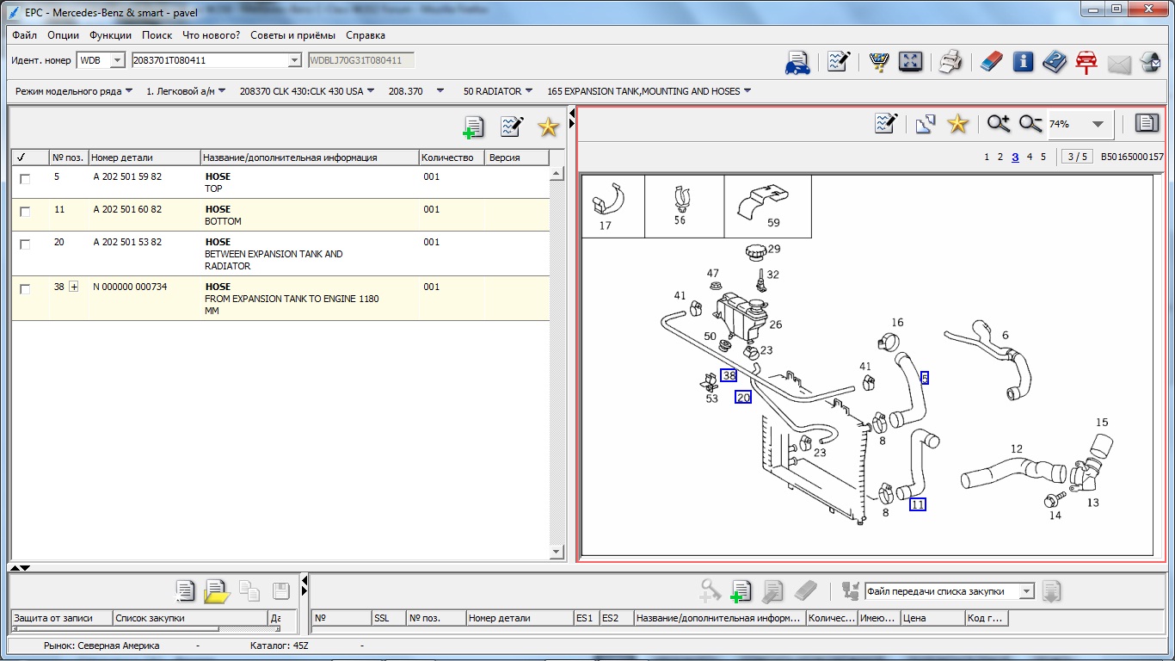Open the Функции menu
1175x661 pixels.
point(111,35)
